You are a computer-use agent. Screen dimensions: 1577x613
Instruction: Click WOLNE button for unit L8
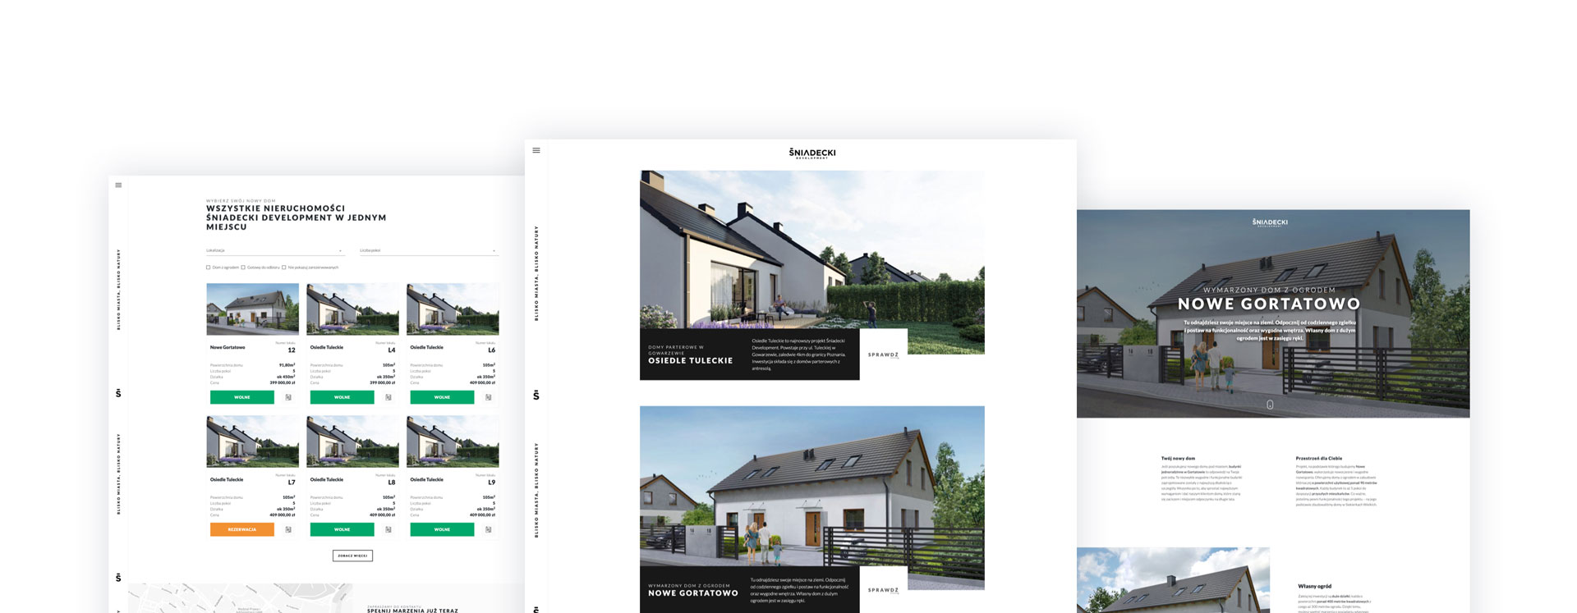pos(343,529)
